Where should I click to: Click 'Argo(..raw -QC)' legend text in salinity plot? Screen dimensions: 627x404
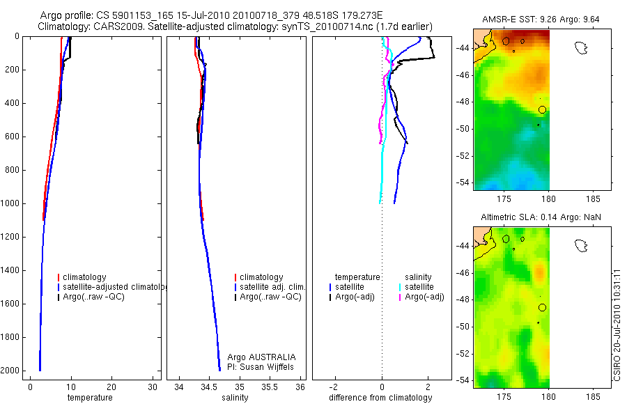[x=270, y=297]
